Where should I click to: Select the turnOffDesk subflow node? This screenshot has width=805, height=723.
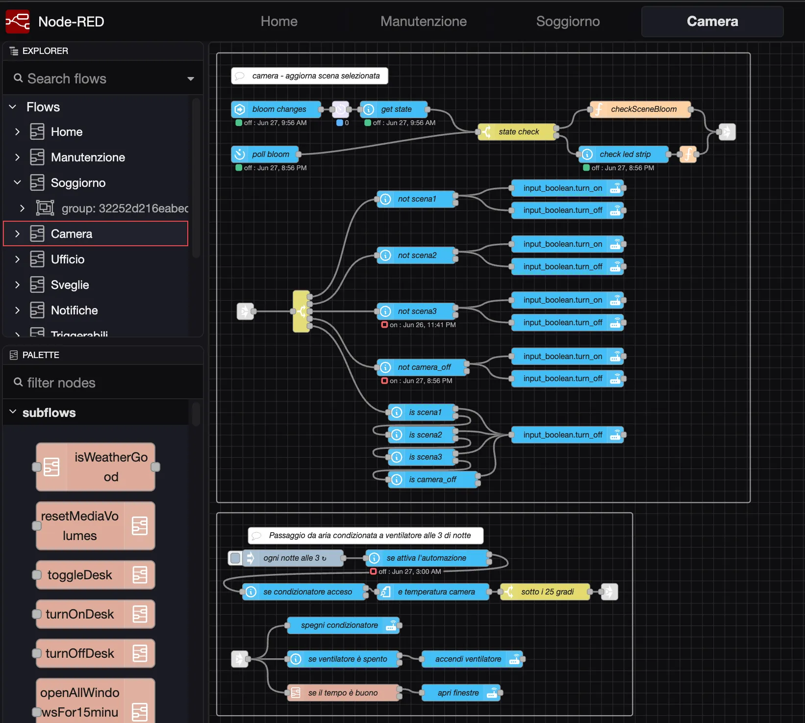point(96,653)
